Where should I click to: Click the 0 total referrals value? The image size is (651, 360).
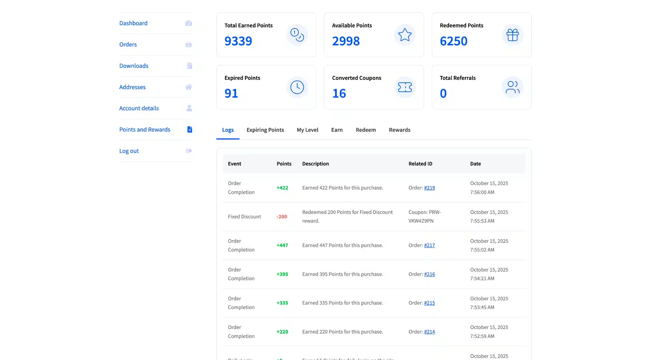click(x=443, y=94)
